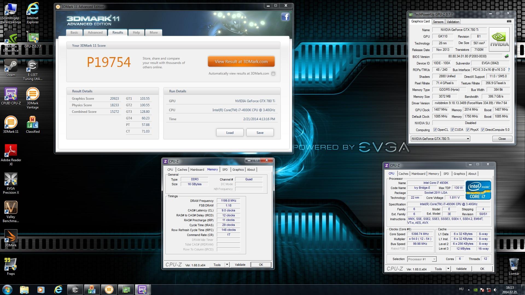Open Windows Media Player on the taskbar
525x295 pixels.
[41, 290]
